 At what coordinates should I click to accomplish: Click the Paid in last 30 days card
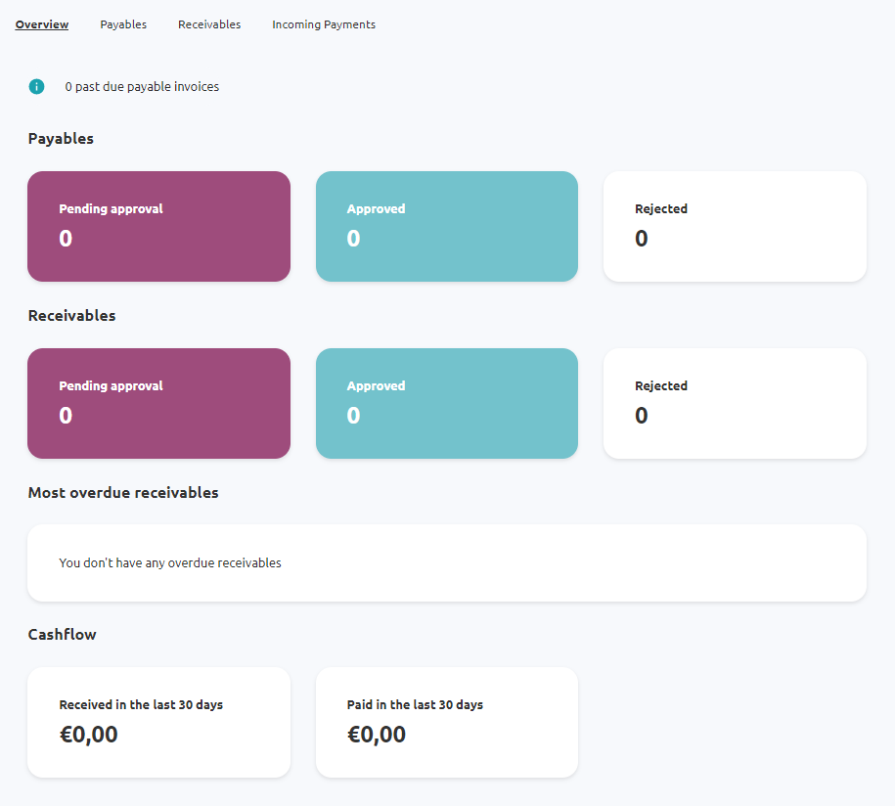click(x=447, y=722)
